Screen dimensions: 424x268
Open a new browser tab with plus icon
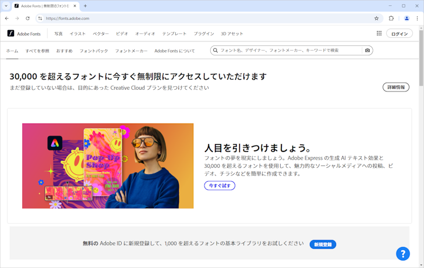pyautogui.click(x=85, y=6)
